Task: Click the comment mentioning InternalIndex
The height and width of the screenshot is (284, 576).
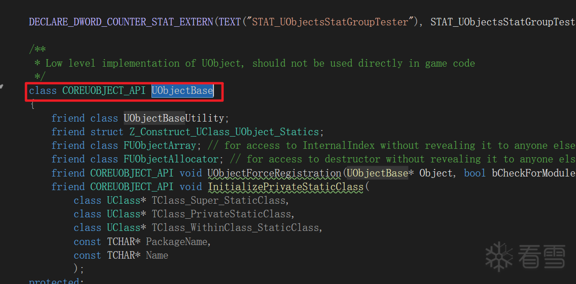Action: pyautogui.click(x=391, y=146)
